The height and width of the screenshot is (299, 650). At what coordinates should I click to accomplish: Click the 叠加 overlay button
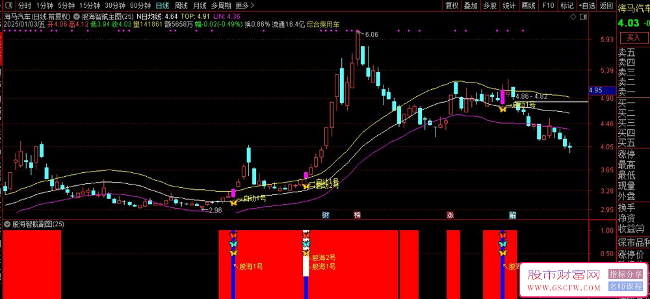[471, 5]
